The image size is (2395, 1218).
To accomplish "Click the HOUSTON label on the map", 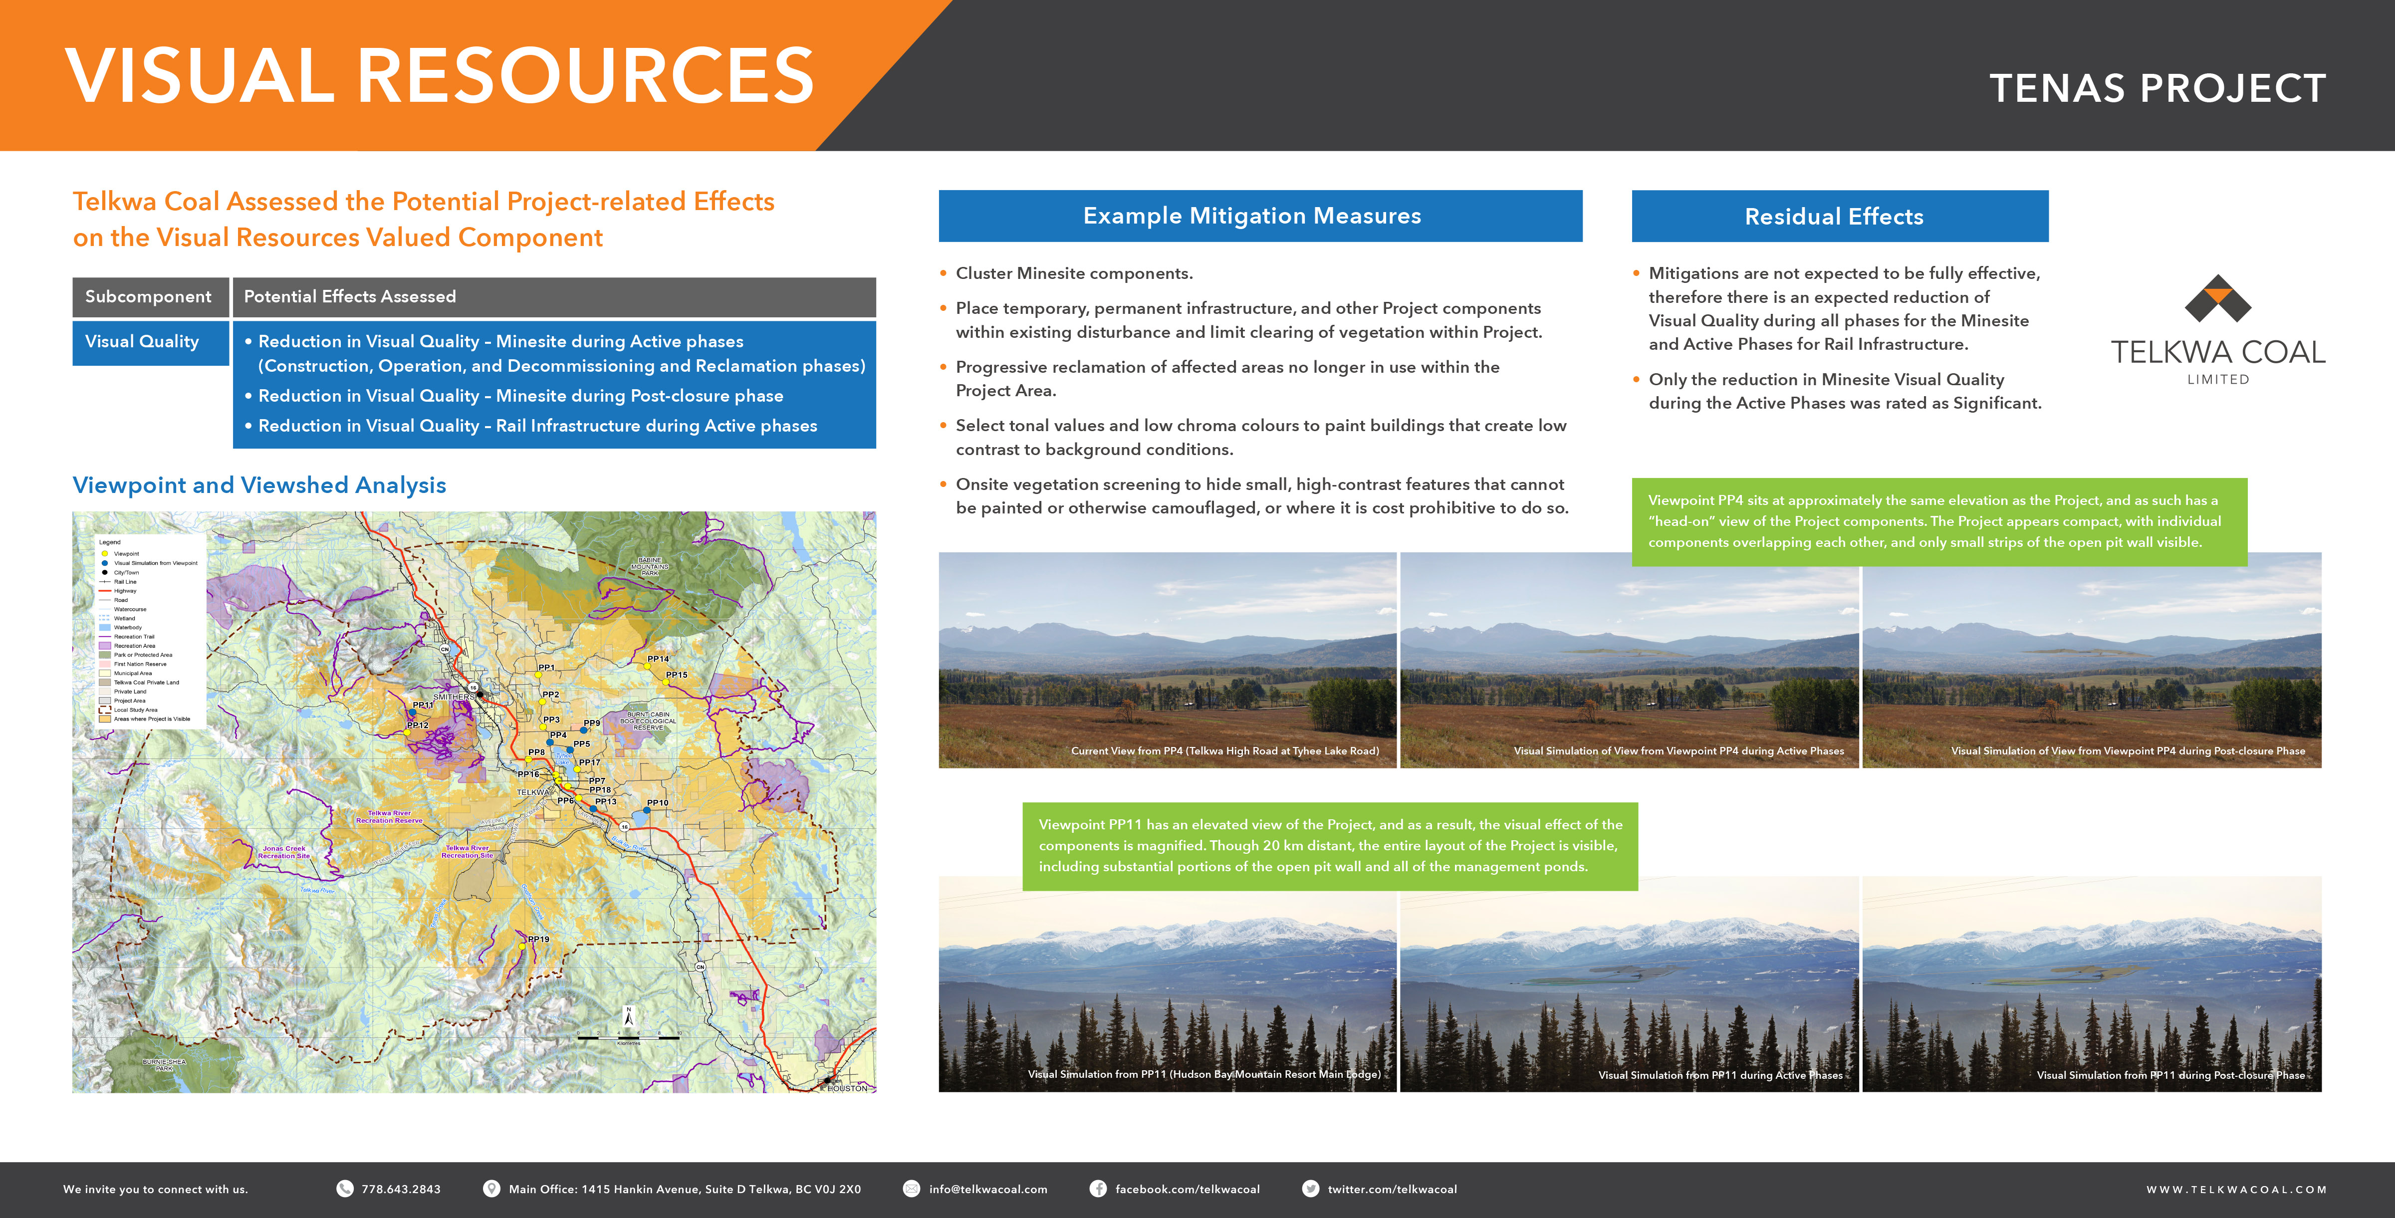I will pyautogui.click(x=847, y=1088).
